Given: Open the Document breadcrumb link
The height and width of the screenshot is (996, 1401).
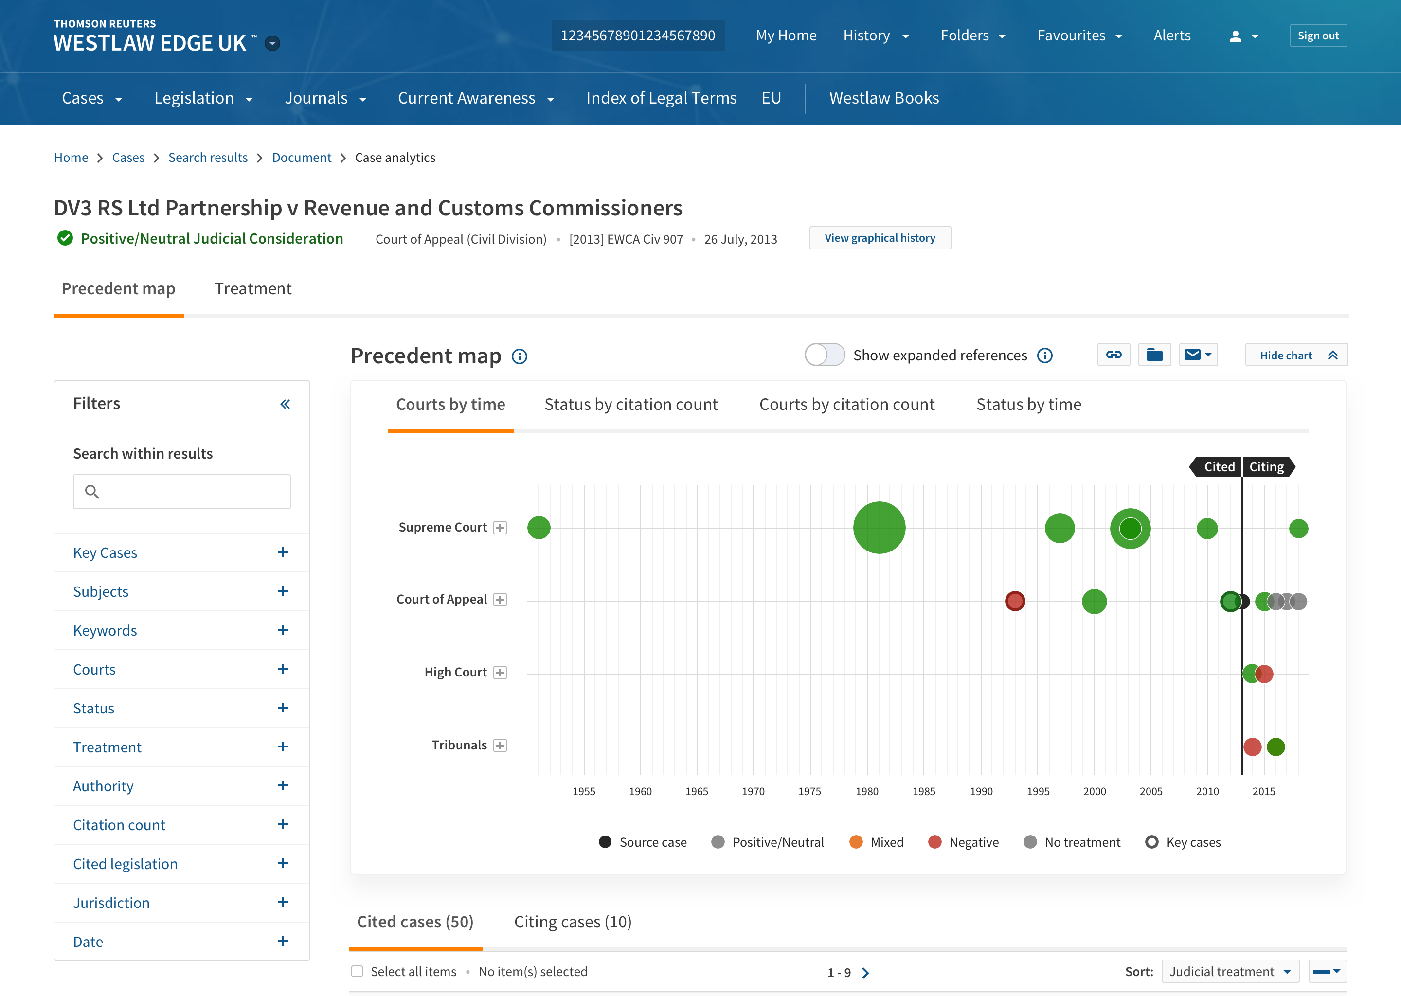Looking at the screenshot, I should click(x=301, y=158).
